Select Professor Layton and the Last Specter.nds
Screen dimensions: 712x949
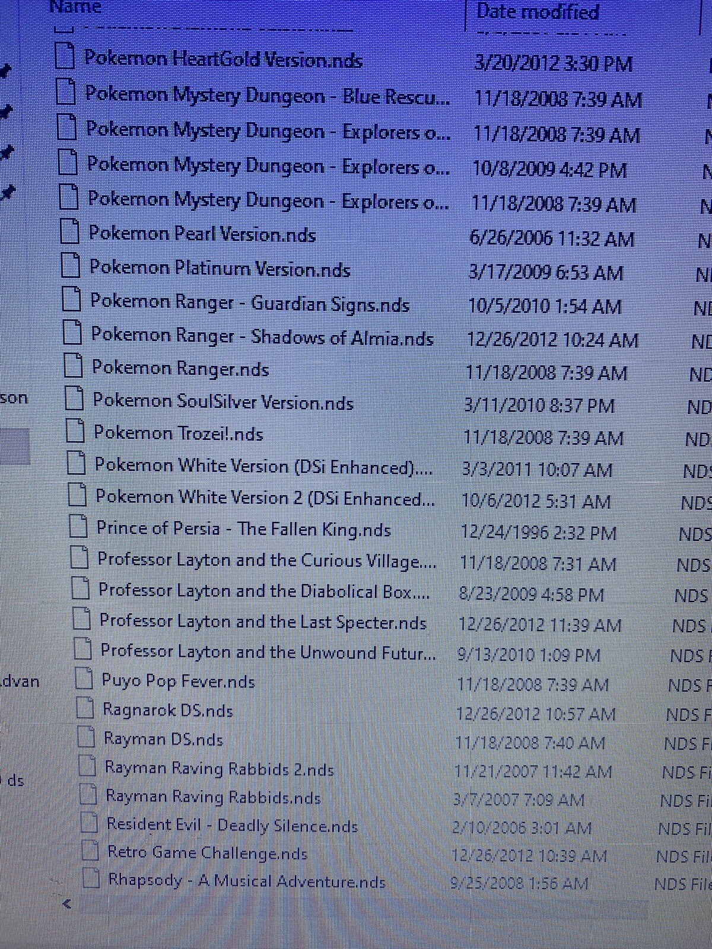pyautogui.click(x=263, y=621)
